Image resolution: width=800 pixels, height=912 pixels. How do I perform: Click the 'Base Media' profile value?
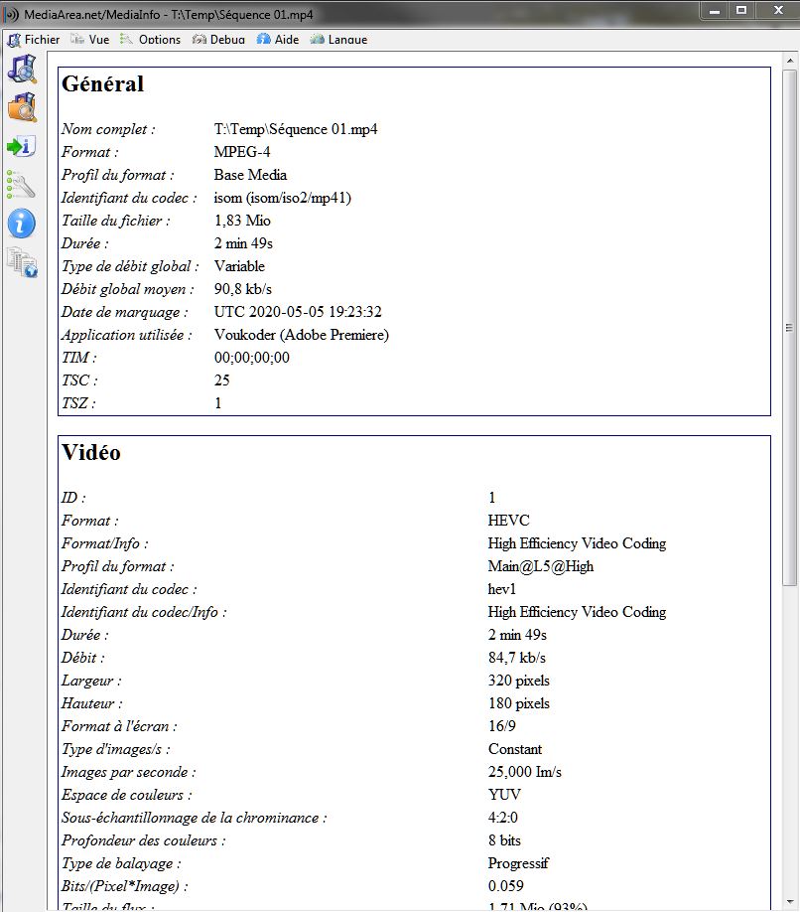coord(250,175)
